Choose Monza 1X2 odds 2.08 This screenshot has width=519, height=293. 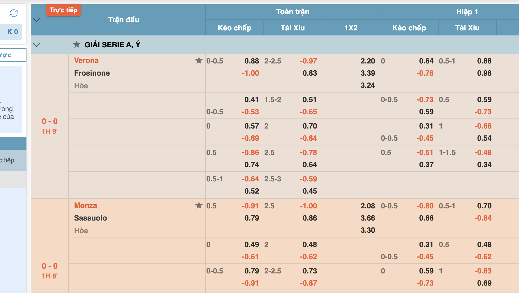(x=367, y=206)
